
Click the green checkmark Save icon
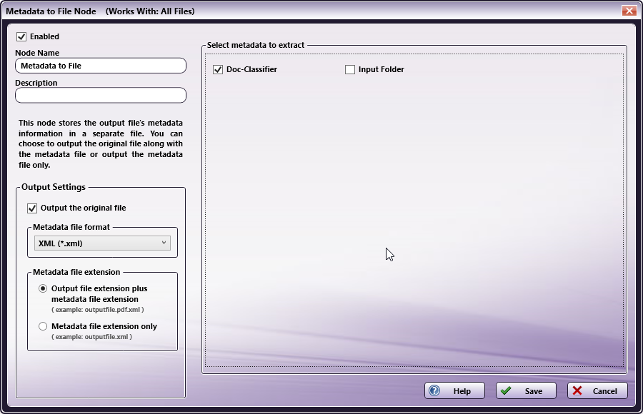(506, 390)
